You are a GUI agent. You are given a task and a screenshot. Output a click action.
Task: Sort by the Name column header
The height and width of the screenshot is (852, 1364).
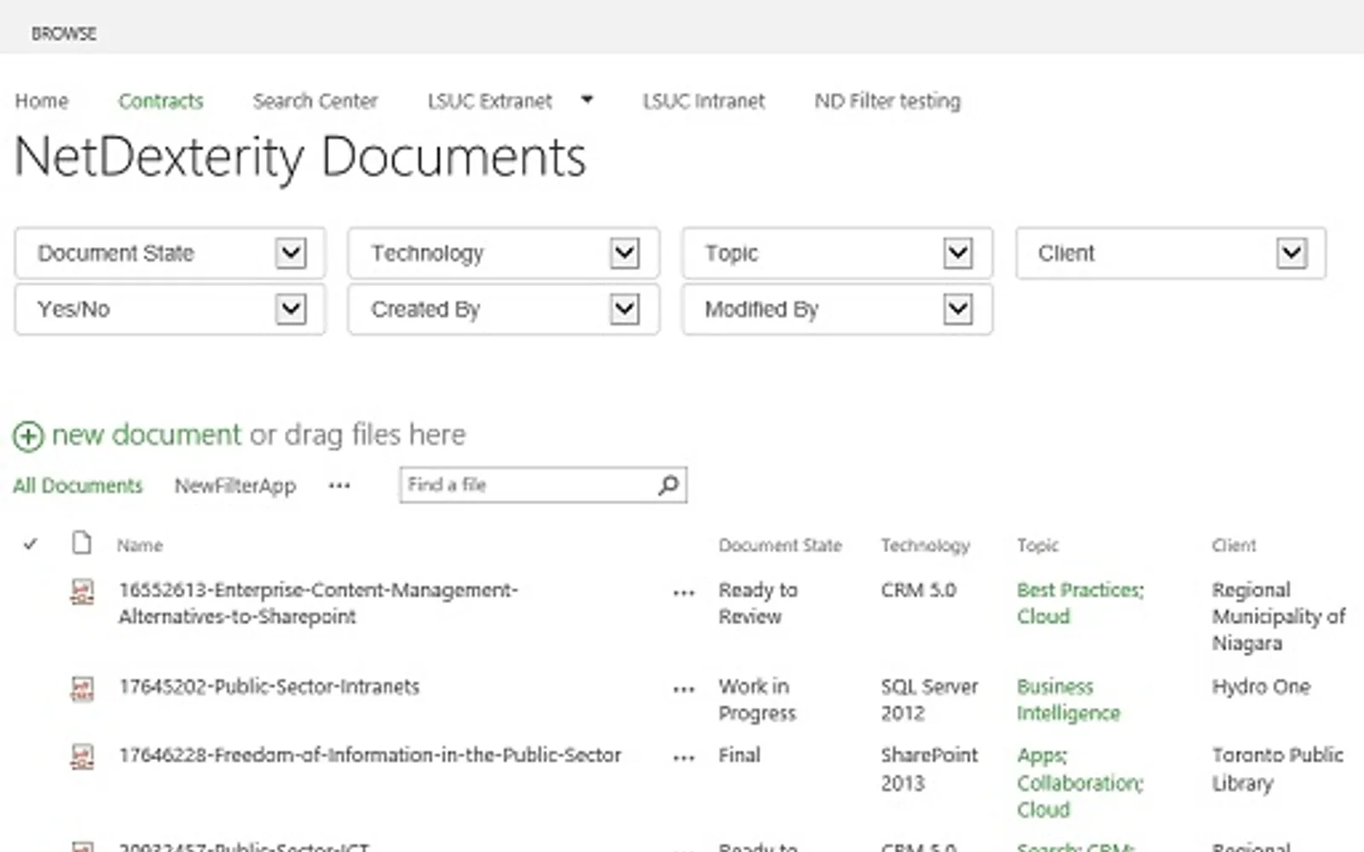140,545
